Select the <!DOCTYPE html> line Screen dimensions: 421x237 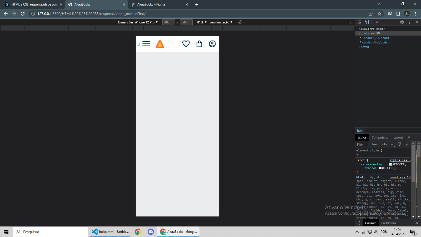tap(372, 29)
